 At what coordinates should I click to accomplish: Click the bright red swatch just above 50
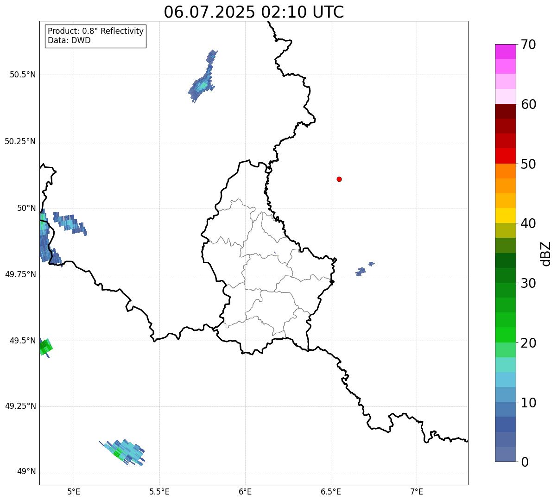(x=506, y=156)
